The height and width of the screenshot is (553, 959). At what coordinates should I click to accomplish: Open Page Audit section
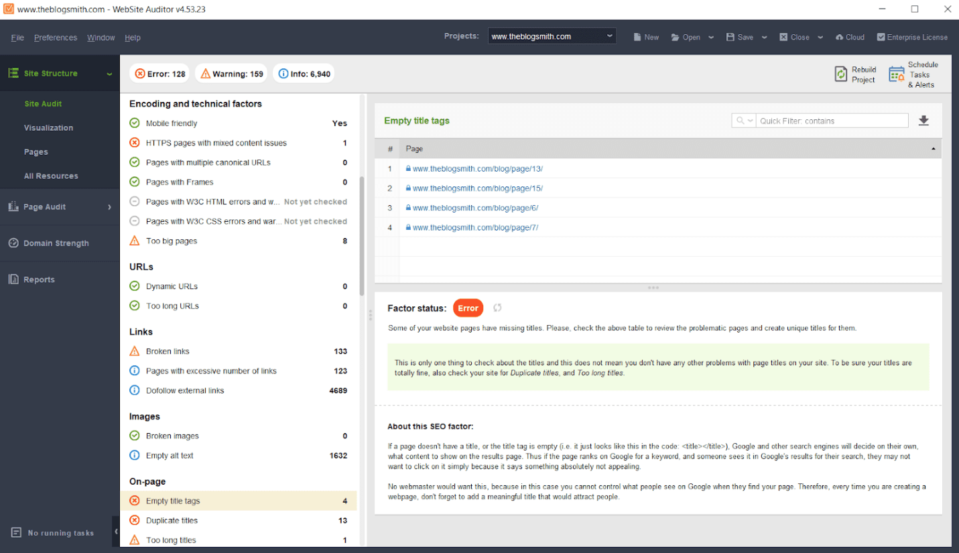[x=60, y=207]
